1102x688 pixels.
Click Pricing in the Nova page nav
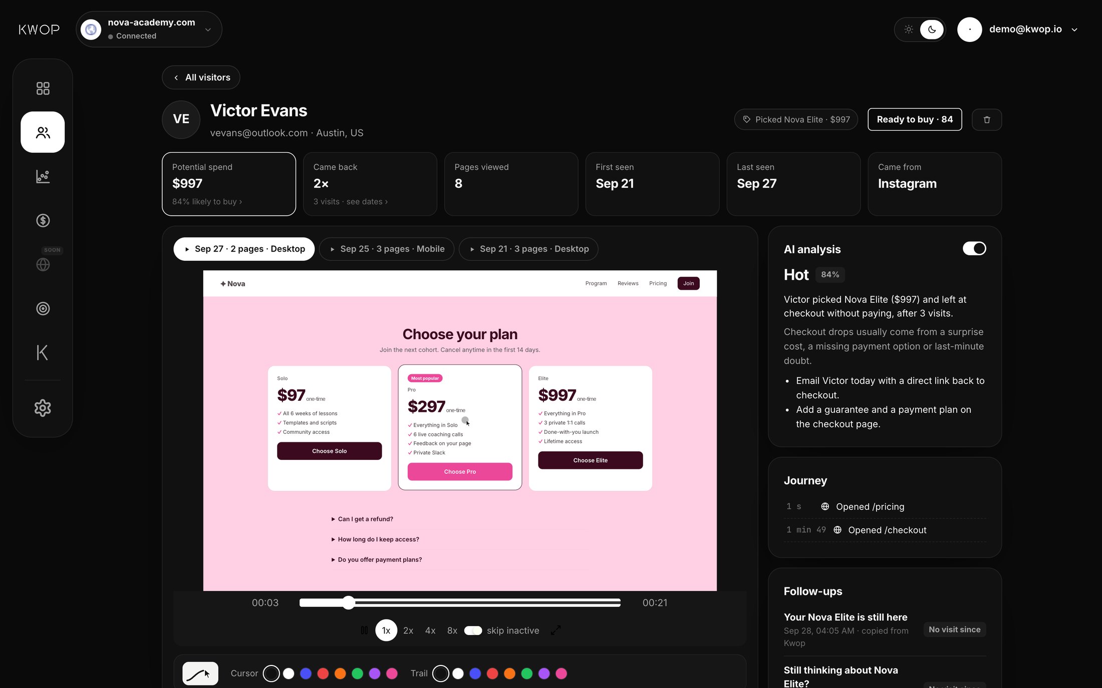click(658, 283)
